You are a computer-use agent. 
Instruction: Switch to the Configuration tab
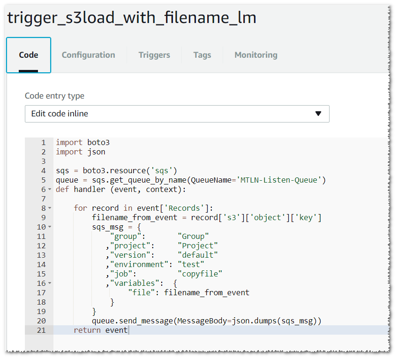[88, 55]
